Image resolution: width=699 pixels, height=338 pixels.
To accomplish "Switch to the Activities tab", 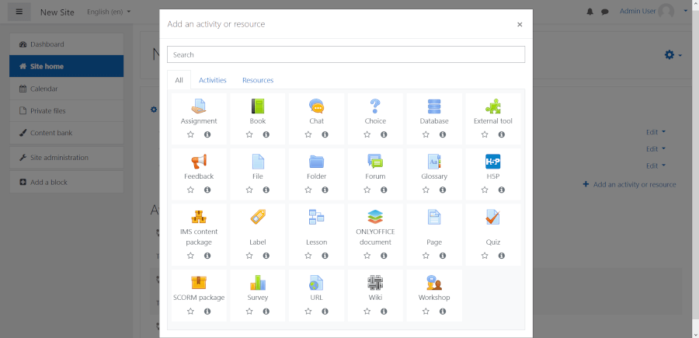I will point(213,80).
